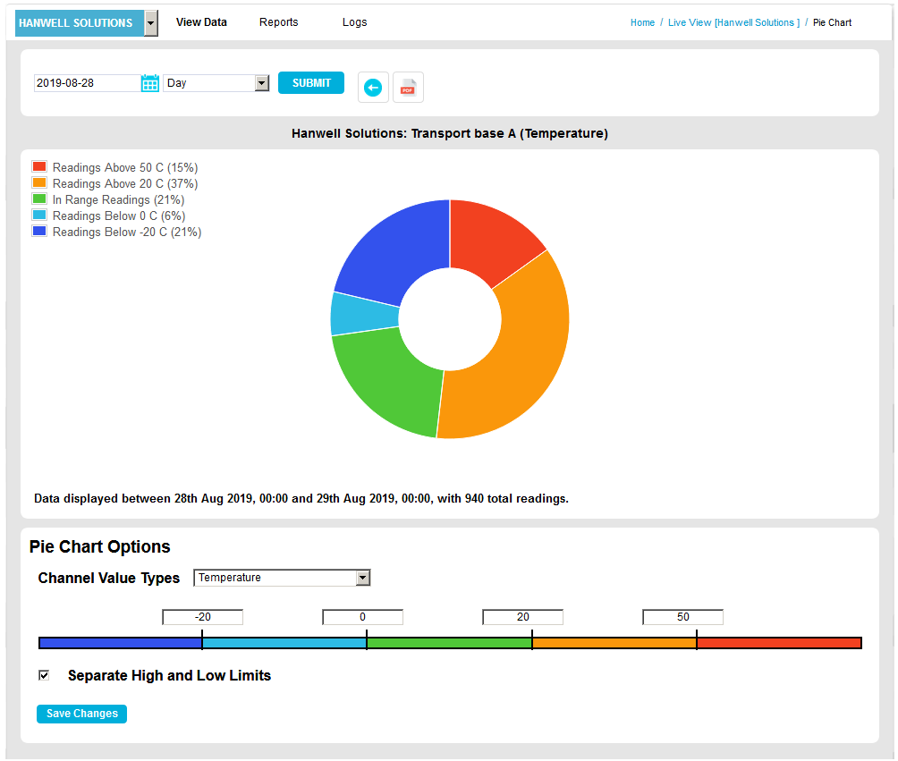Image resolution: width=898 pixels, height=761 pixels.
Task: Click the -20 threshold input box
Action: point(203,617)
